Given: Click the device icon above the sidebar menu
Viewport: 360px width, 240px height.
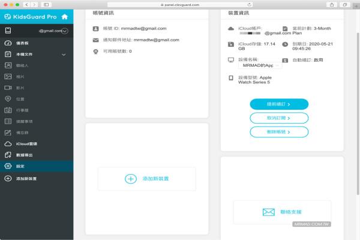Looking at the screenshot, I should [8, 31].
